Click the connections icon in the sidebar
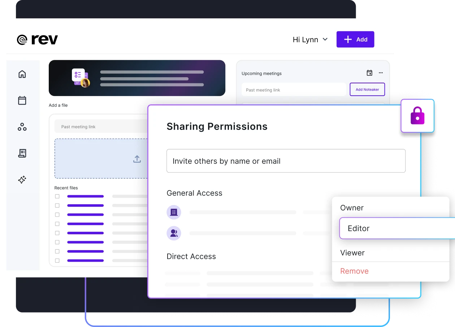Viewport: 455px width, 327px height. [x=22, y=127]
